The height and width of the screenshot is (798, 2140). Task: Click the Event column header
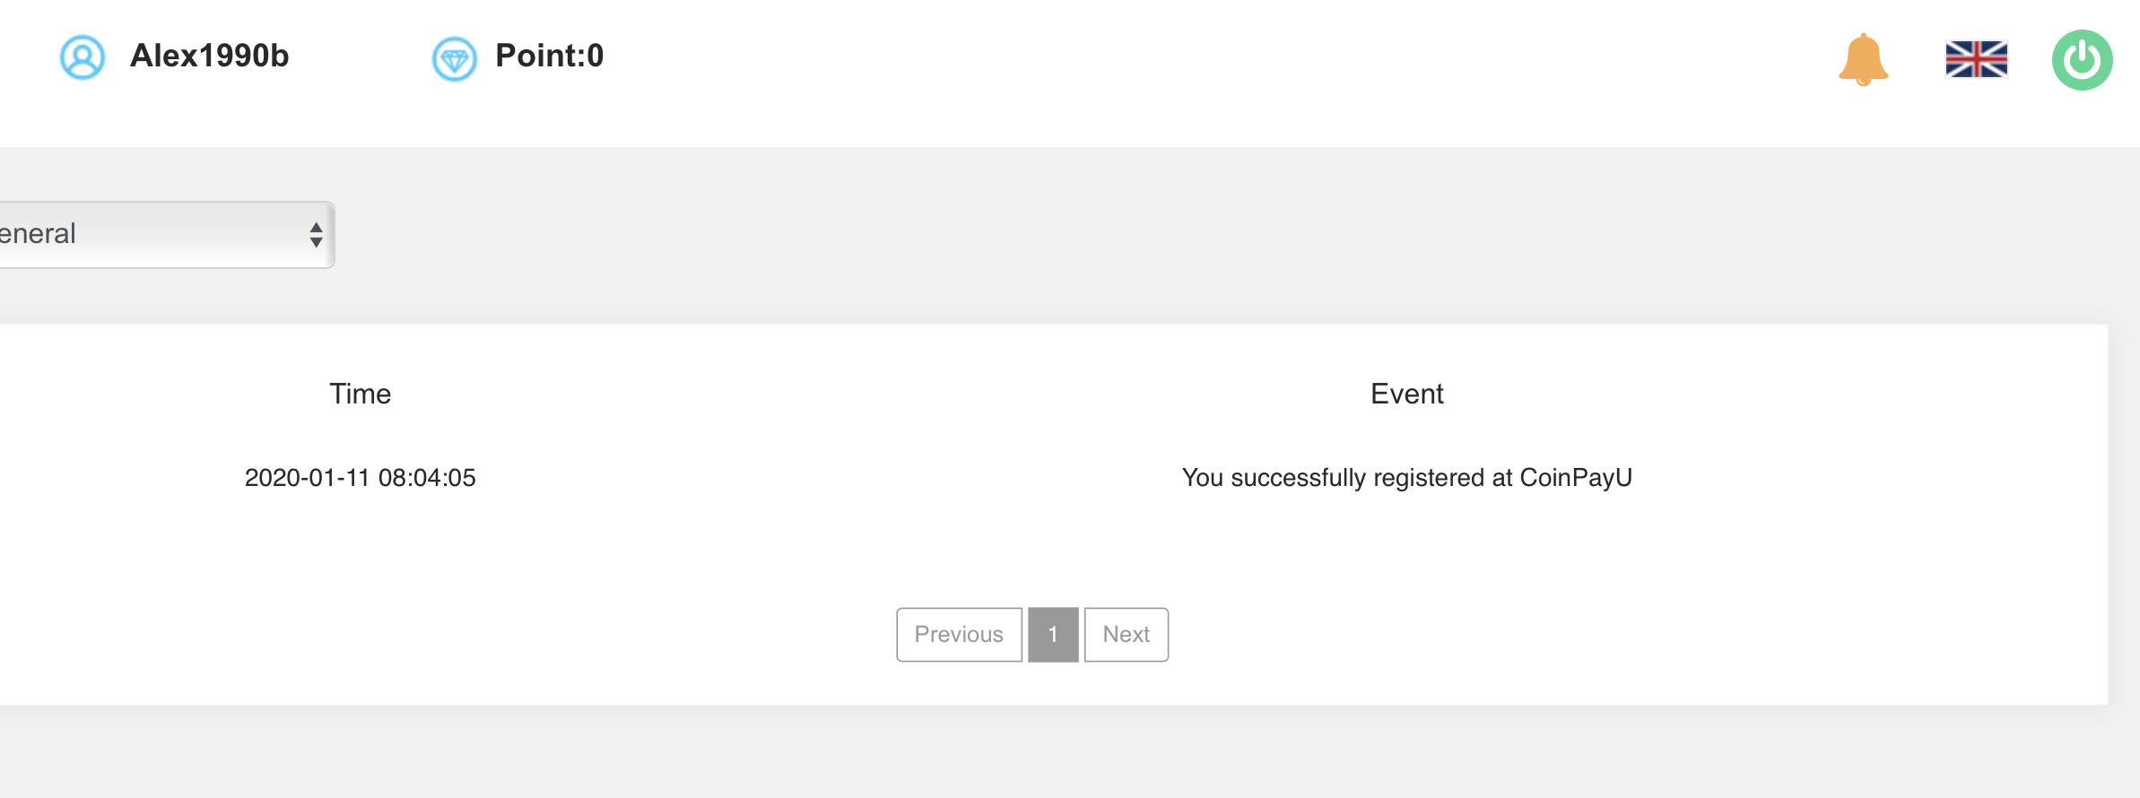click(x=1406, y=394)
